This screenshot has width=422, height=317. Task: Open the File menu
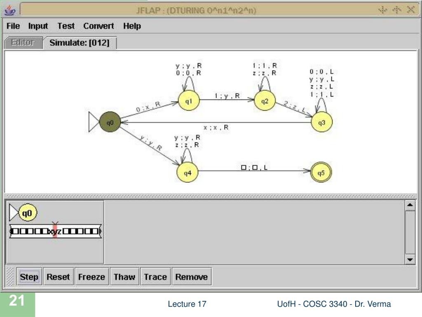click(13, 26)
